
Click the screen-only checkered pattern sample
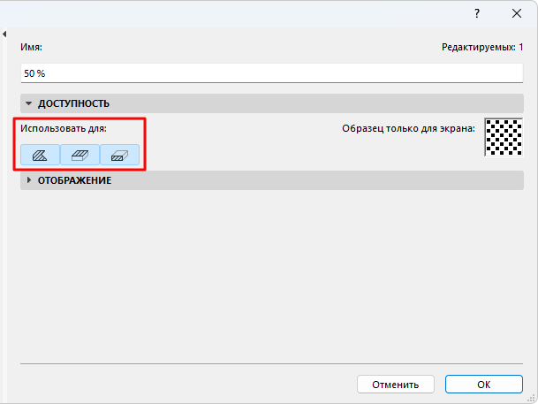(504, 137)
